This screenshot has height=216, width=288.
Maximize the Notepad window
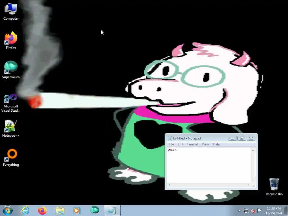coord(242,138)
